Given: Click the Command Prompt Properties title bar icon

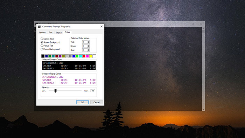Looking at the screenshot, I should (39, 27).
